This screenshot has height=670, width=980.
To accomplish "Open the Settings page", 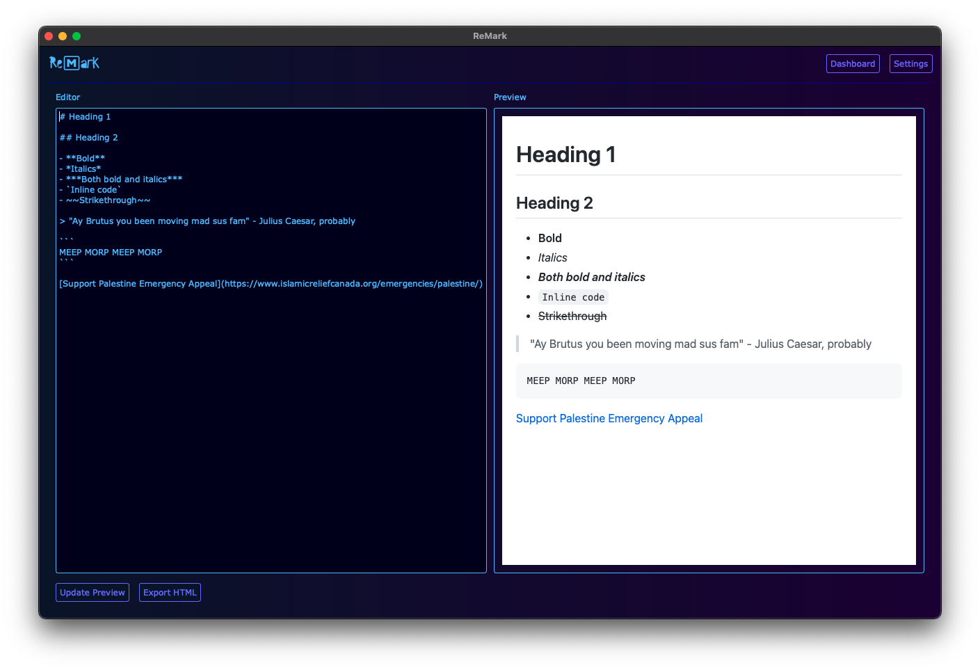I will 910,64.
